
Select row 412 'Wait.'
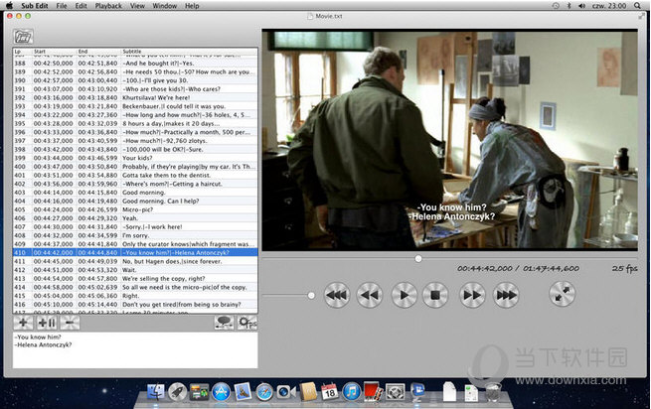point(135,270)
